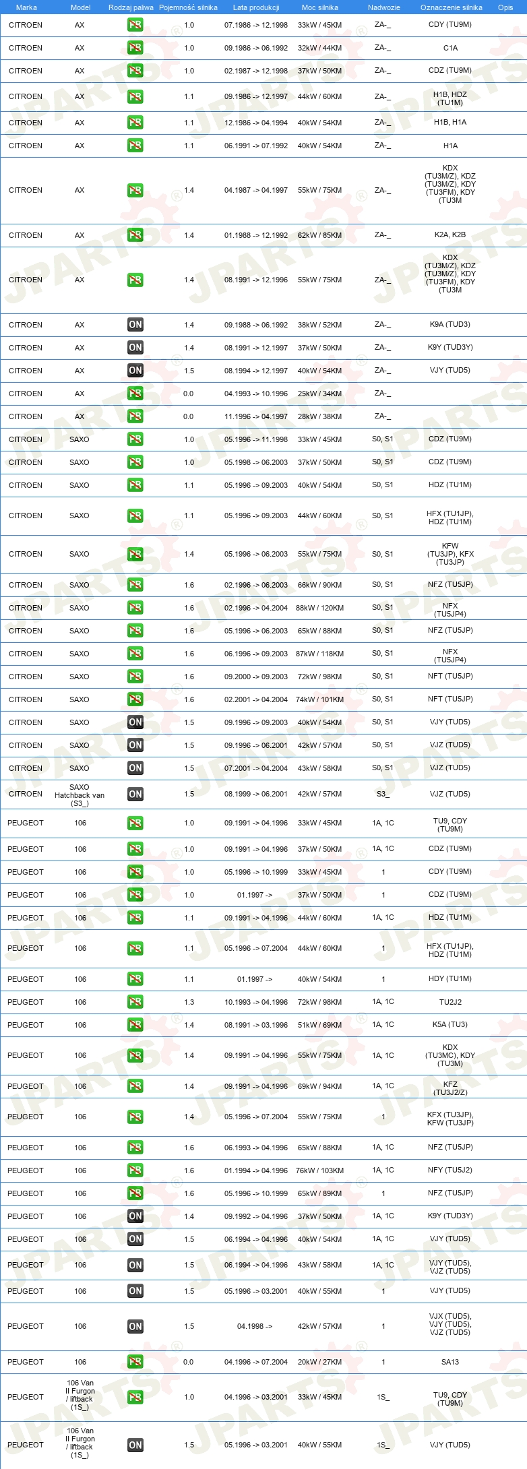Click the diesel ON icon in the Saxo 43kW / 58KM row

[x=135, y=768]
